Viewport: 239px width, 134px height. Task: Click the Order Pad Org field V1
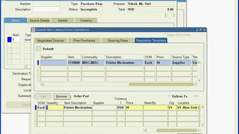tap(172, 108)
